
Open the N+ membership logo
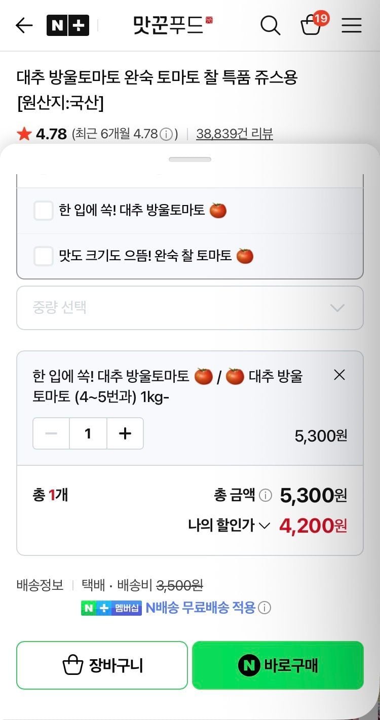tap(67, 25)
